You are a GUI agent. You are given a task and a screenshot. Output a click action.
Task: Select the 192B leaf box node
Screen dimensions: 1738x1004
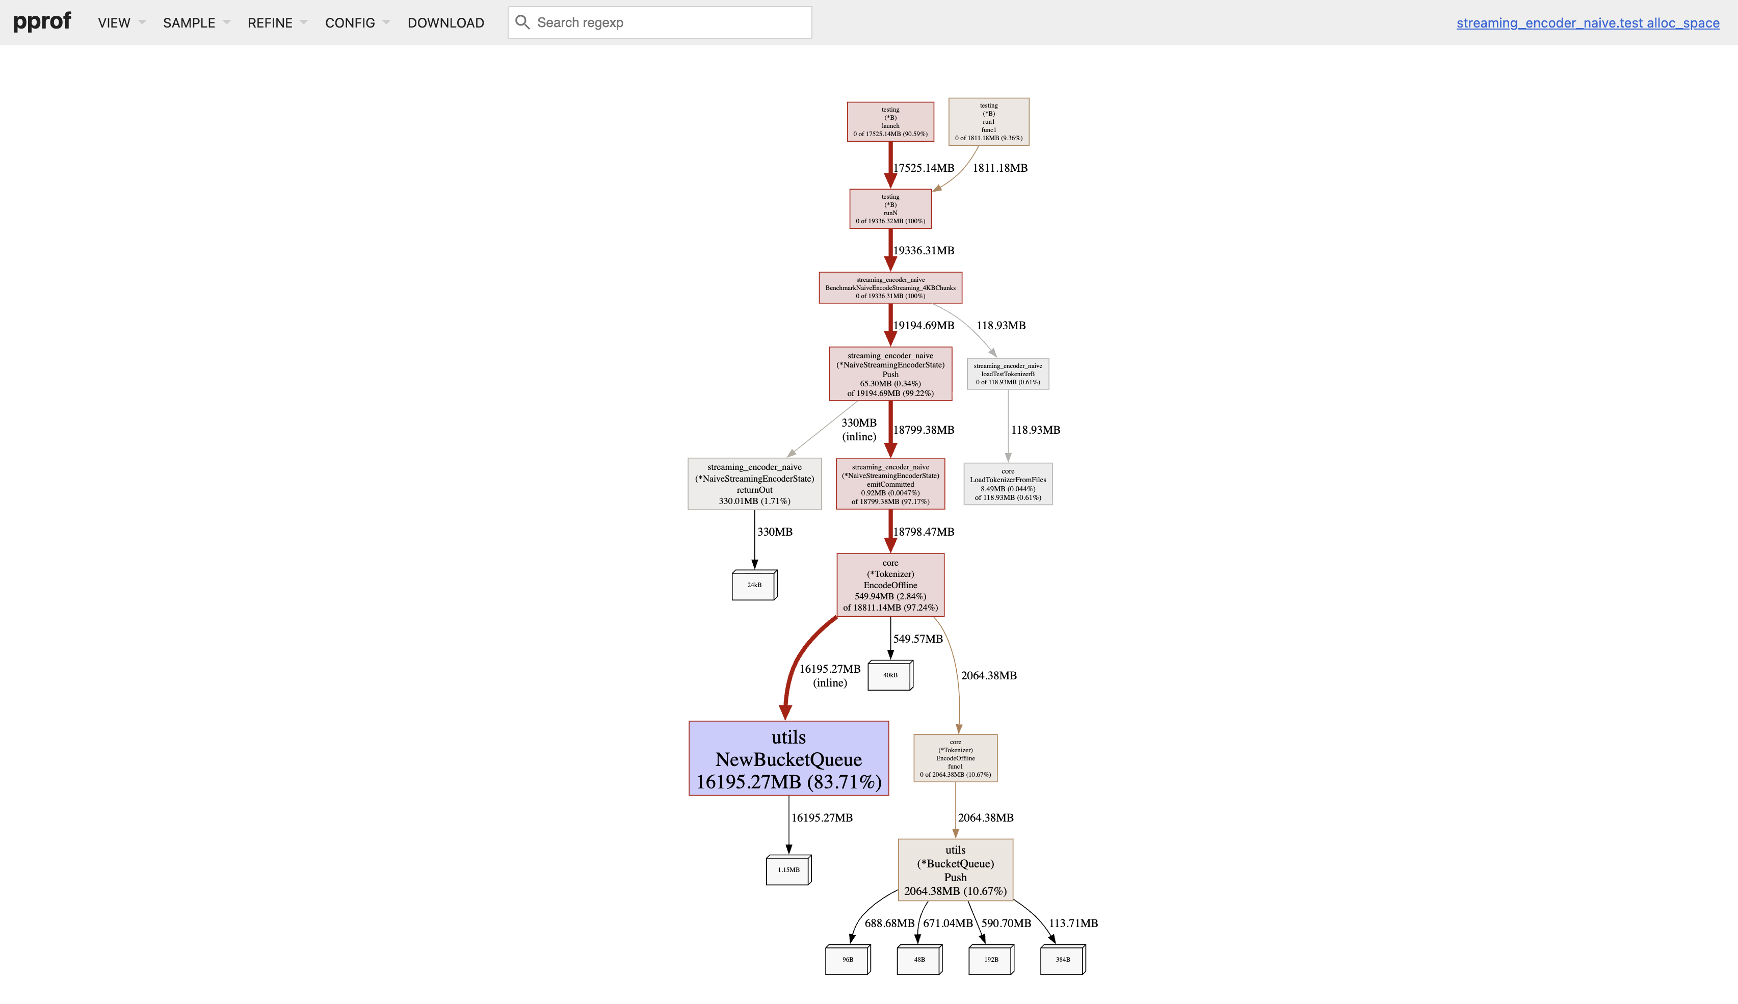990,959
